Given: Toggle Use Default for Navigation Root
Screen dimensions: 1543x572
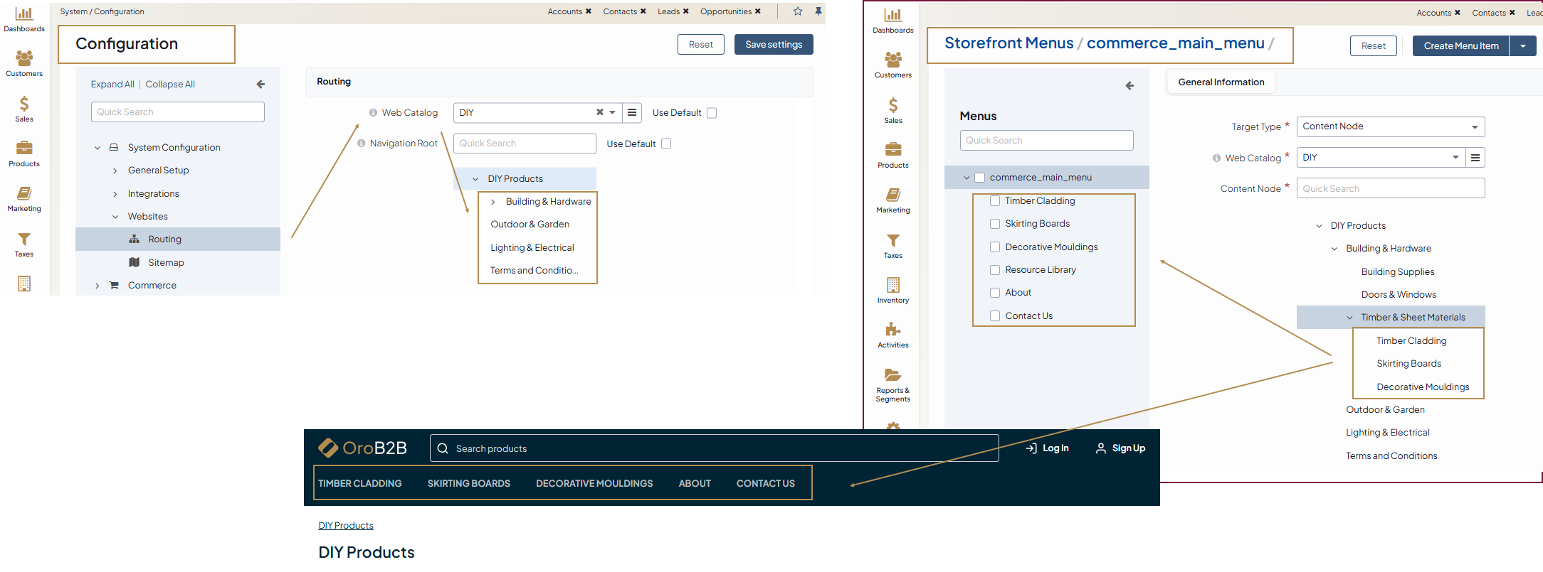Looking at the screenshot, I should 666,144.
